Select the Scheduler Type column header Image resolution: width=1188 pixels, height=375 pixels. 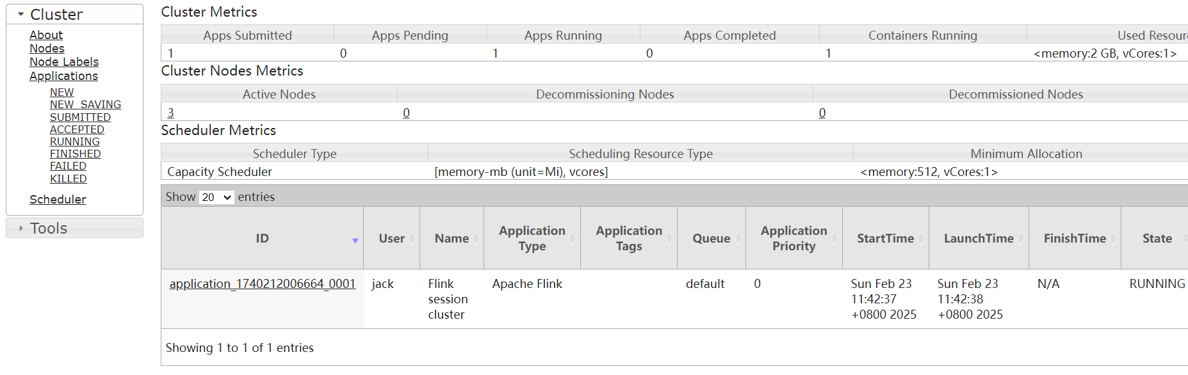coord(295,154)
